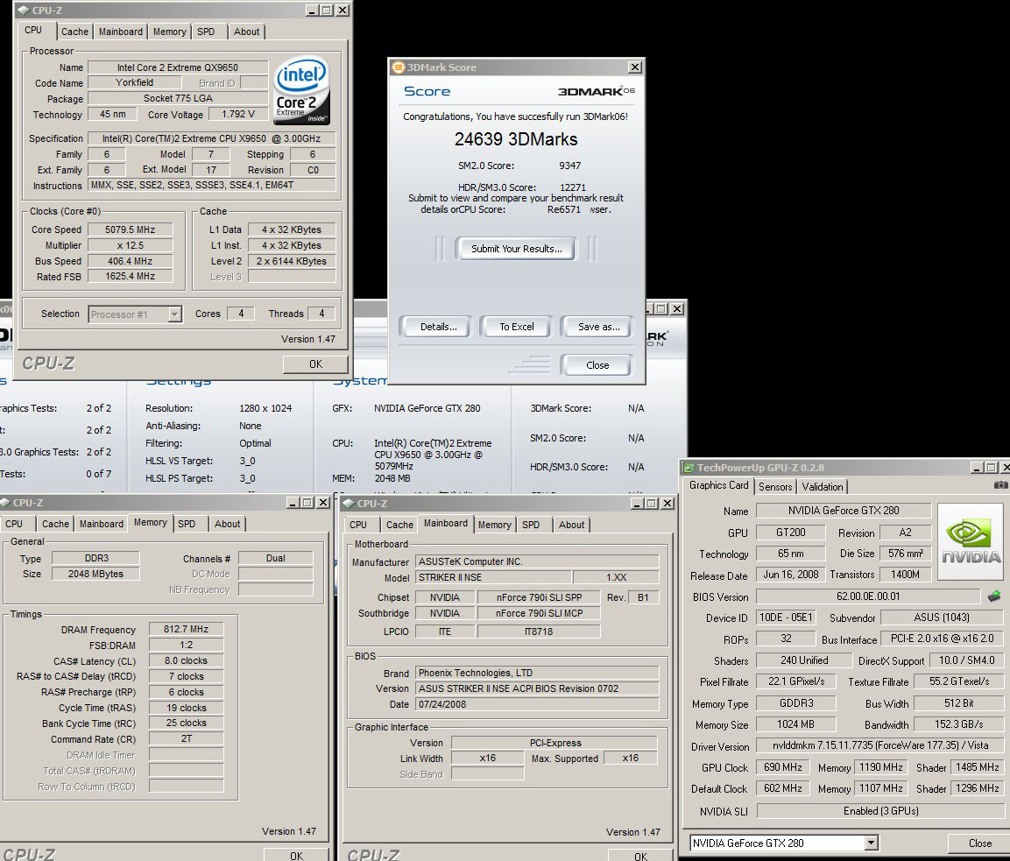Click GPU Clock value 690 MHz
Image resolution: width=1010 pixels, height=861 pixels.
pos(782,767)
